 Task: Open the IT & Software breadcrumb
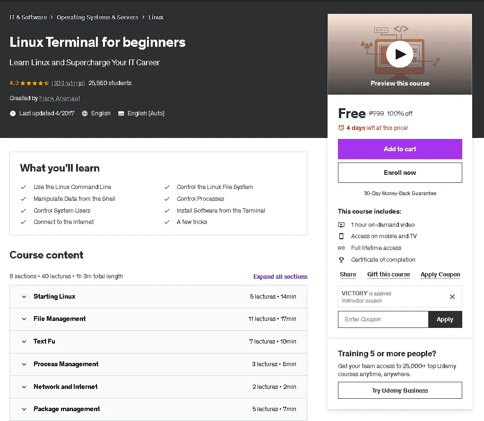[28, 17]
